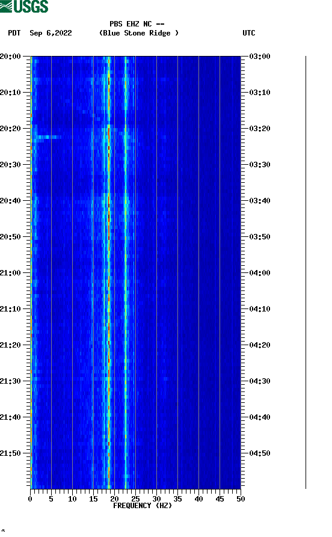This screenshot has width=332, height=537.
Task: Click the '03:10' UTC time label
Action: tap(260, 93)
